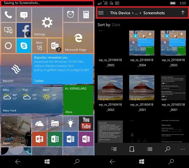
Task: Open File Explorer hamburger menu
Action: pos(101,13)
